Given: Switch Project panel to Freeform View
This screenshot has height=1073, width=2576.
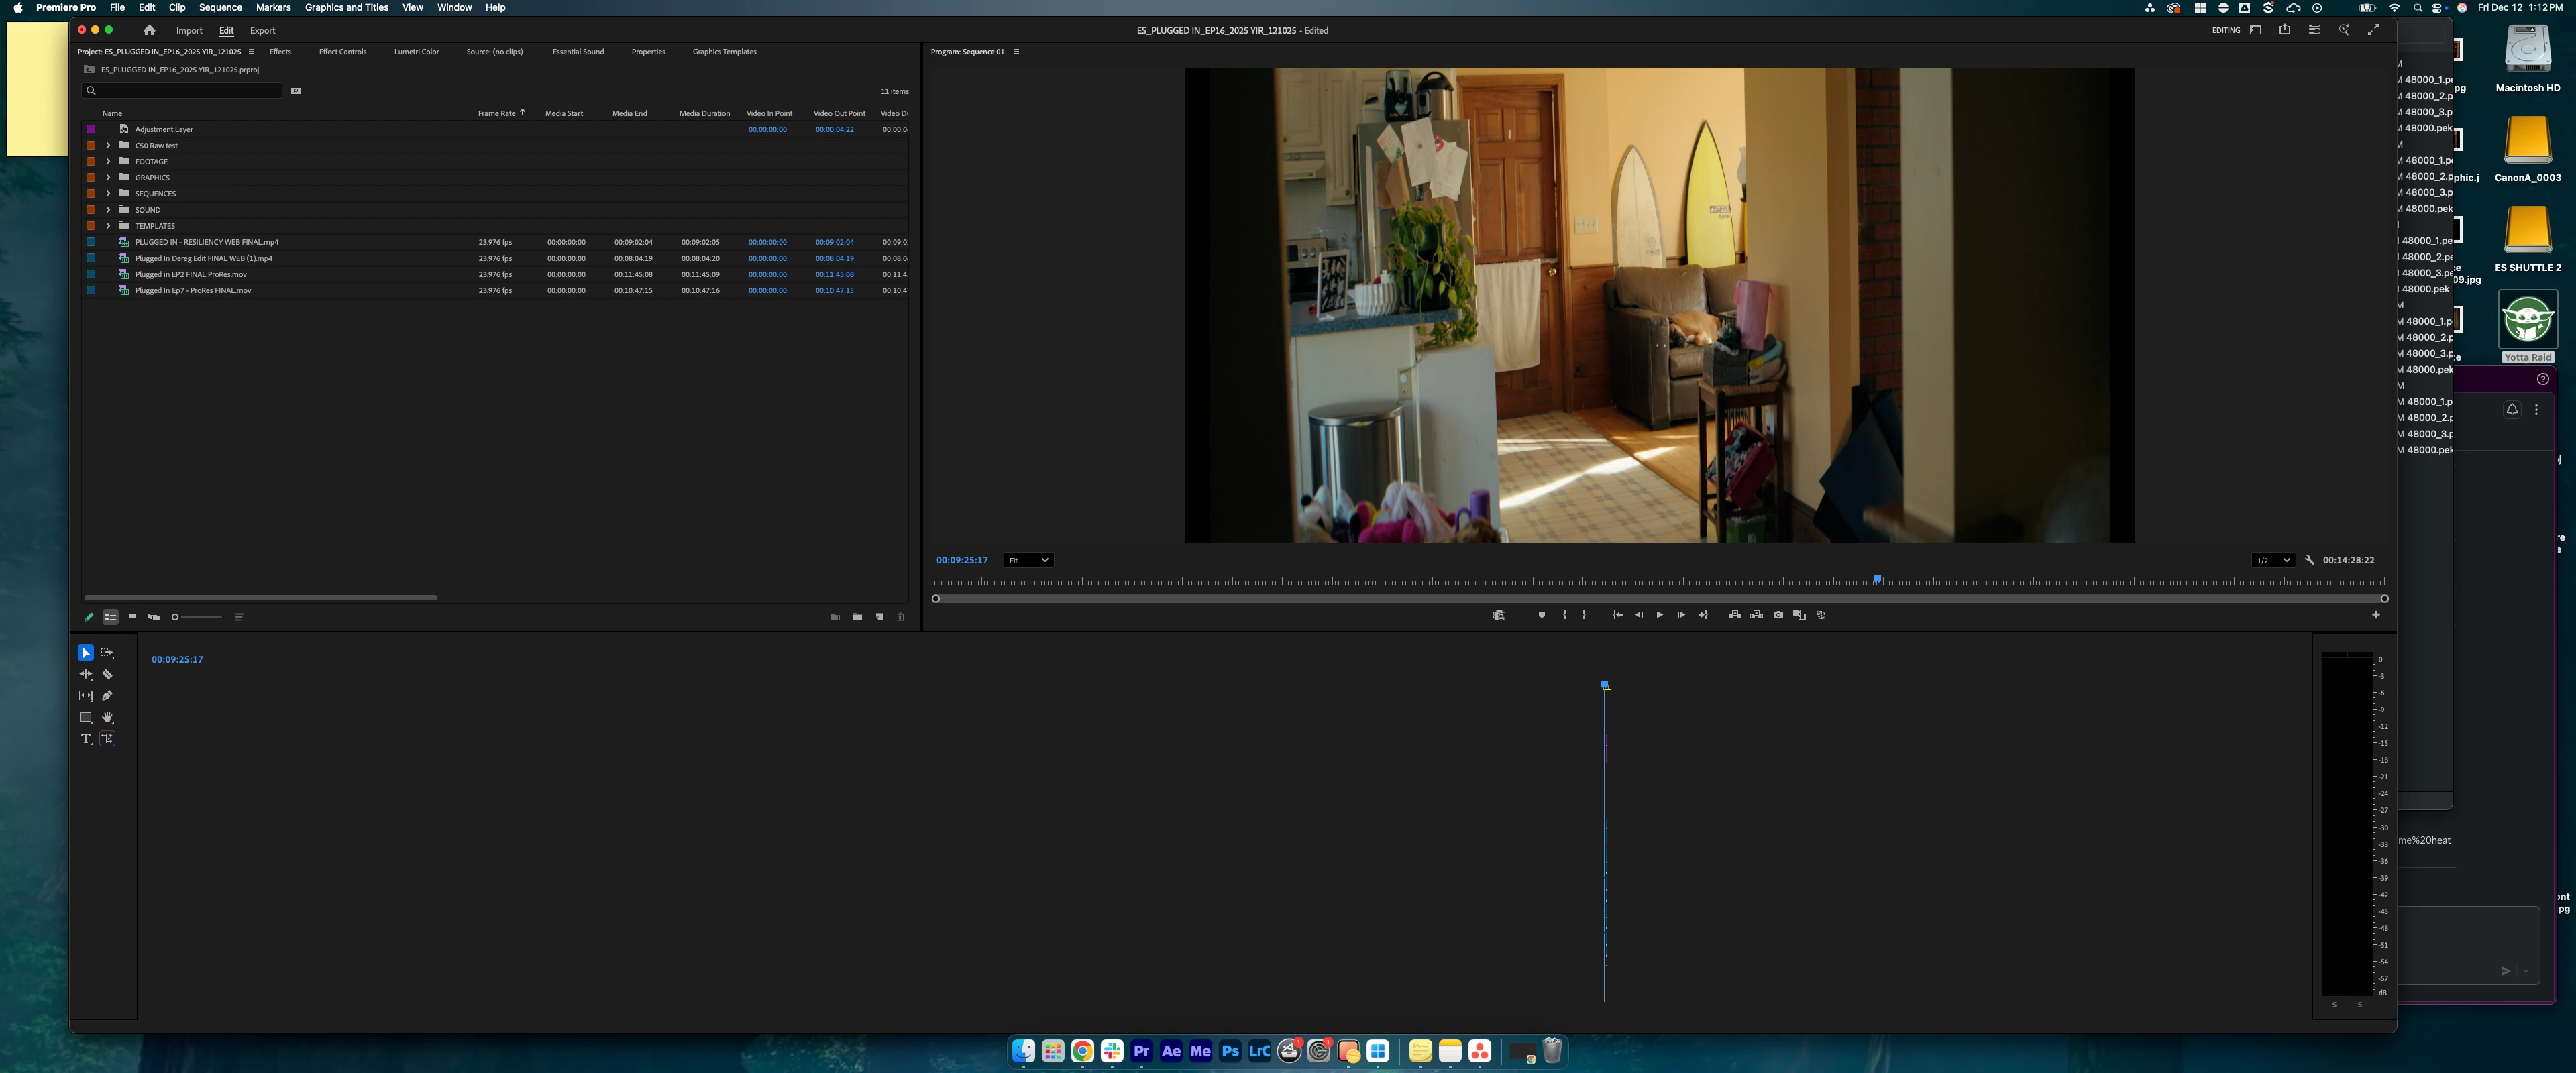Looking at the screenshot, I should pyautogui.click(x=154, y=617).
